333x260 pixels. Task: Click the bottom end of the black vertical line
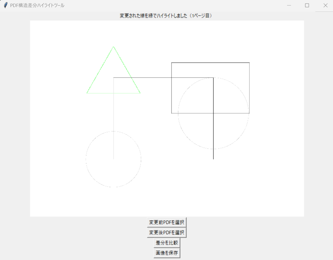click(213, 159)
